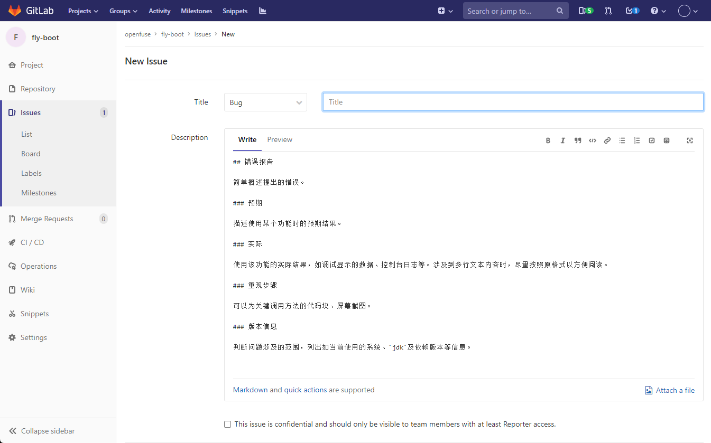Insert a table in description

[667, 140]
